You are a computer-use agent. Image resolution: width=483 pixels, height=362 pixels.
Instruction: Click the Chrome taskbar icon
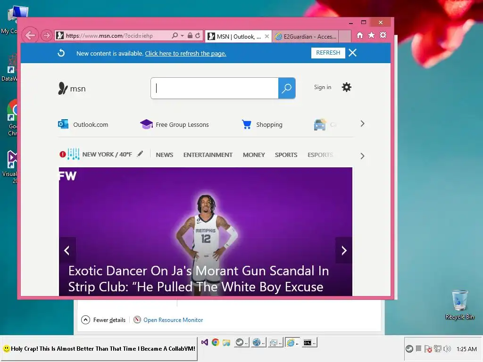pos(215,342)
